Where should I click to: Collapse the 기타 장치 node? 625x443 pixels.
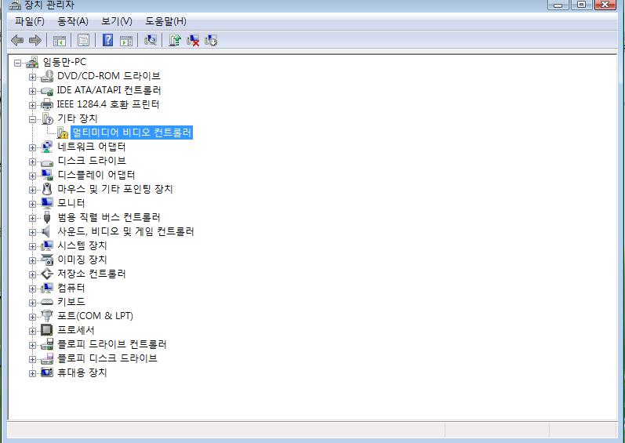(32, 119)
